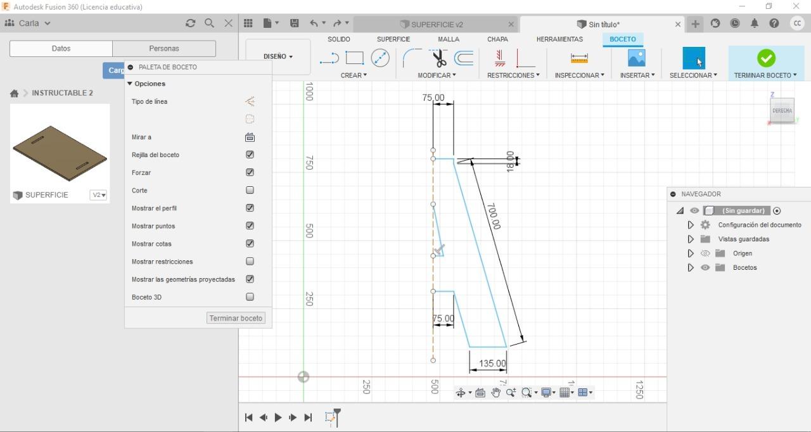
Task: Switch to the Personas tab button
Action: click(164, 49)
